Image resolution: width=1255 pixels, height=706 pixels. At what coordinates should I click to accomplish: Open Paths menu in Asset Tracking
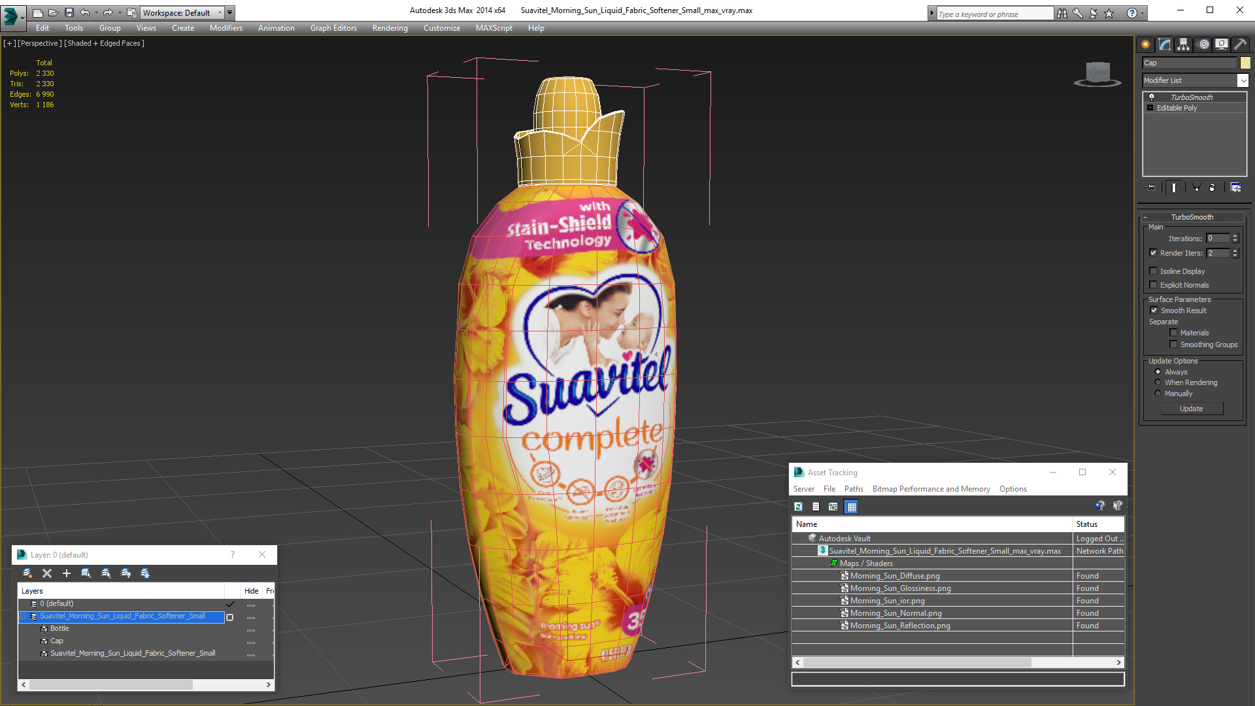pyautogui.click(x=854, y=489)
